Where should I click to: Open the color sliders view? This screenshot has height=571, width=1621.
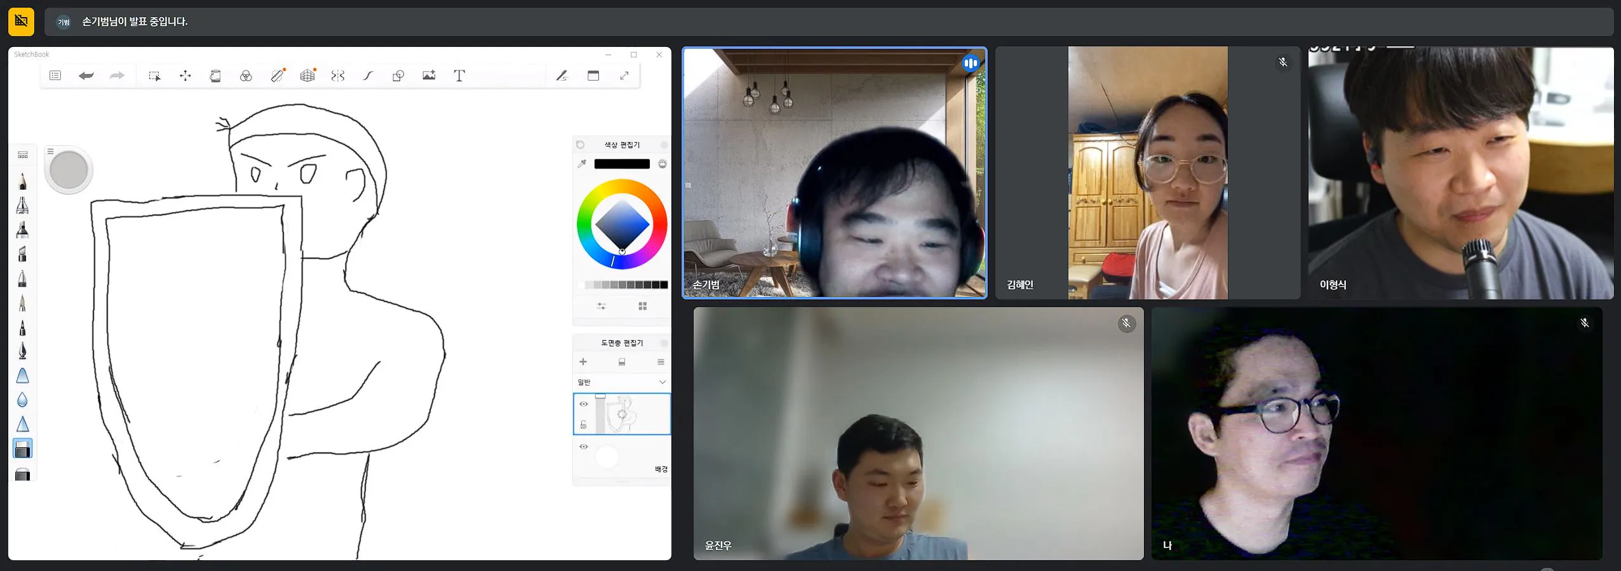click(x=601, y=306)
